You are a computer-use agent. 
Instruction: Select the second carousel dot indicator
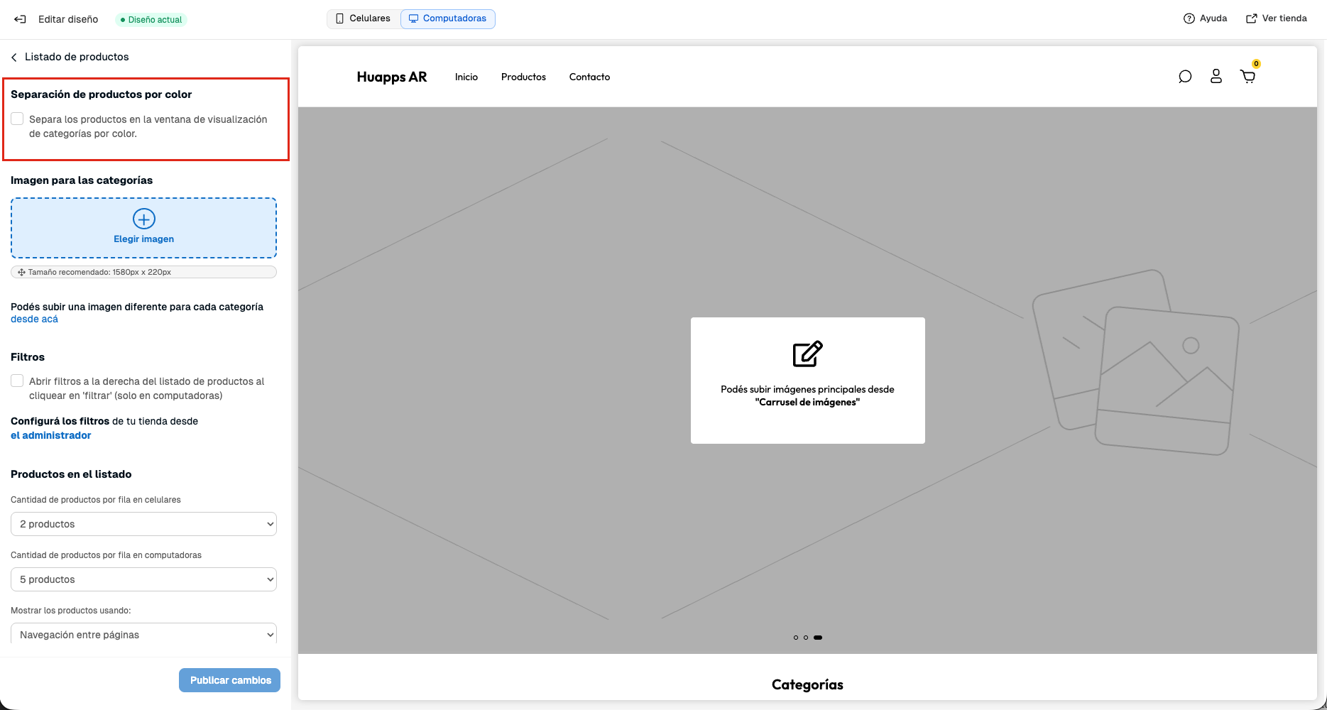click(x=806, y=638)
